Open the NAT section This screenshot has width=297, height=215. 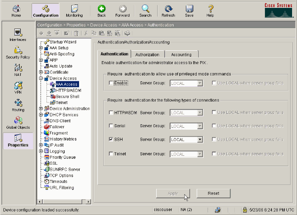coord(18,70)
